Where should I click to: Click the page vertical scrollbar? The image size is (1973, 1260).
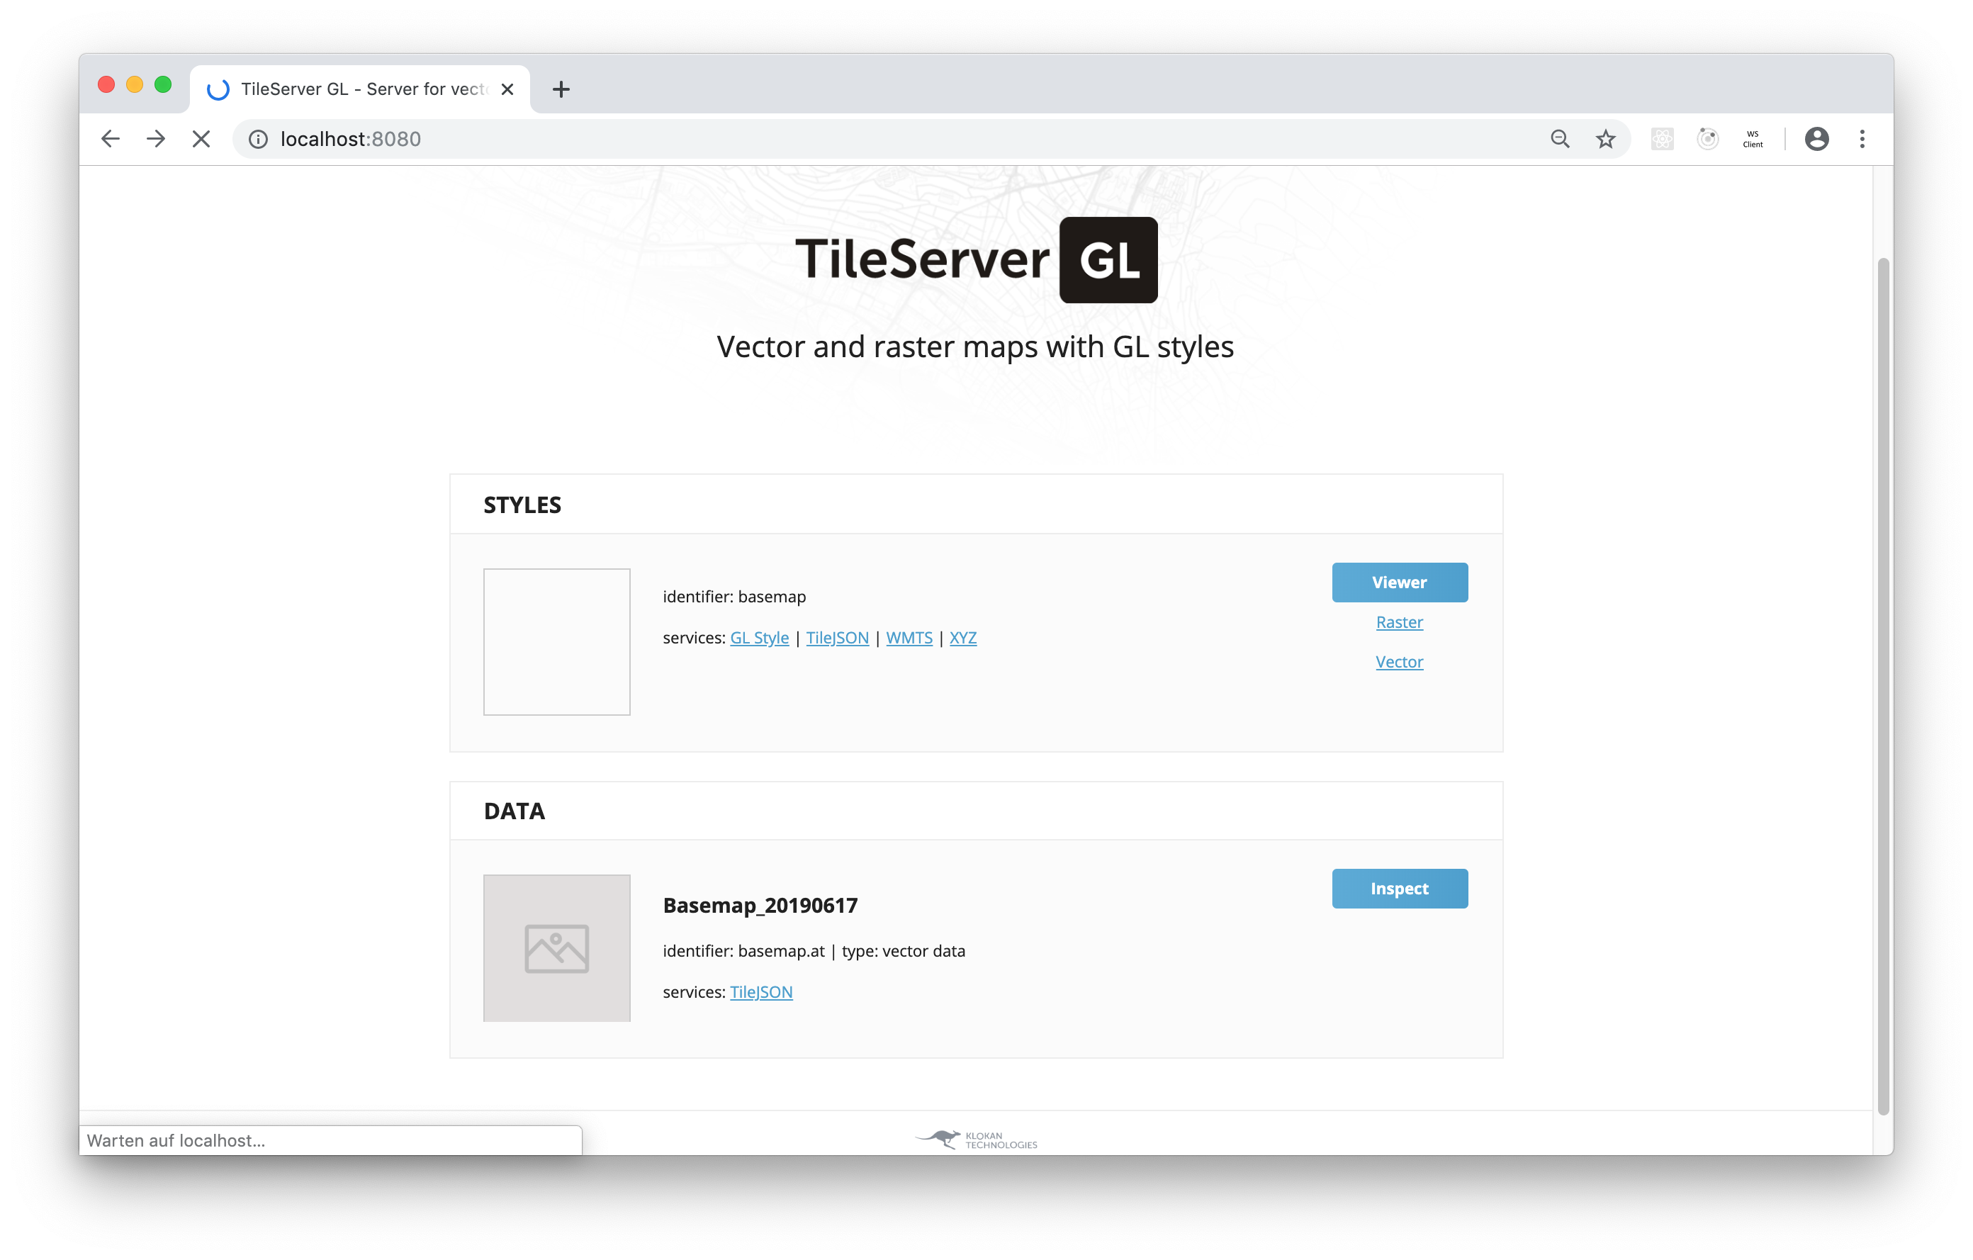[1884, 687]
